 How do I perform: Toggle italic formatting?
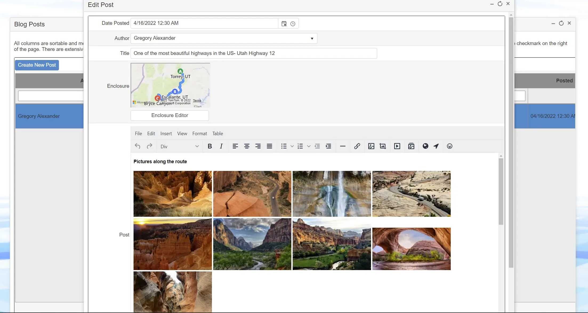click(221, 146)
